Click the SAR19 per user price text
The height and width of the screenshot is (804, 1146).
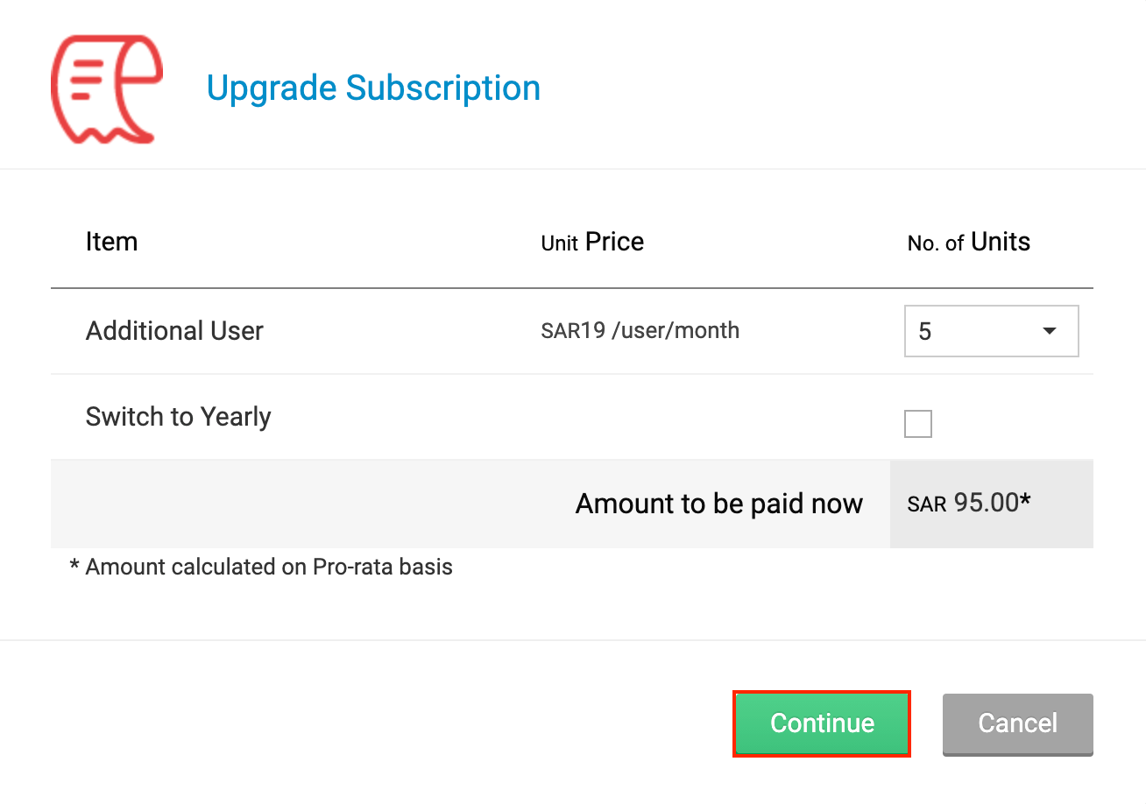pyautogui.click(x=640, y=330)
